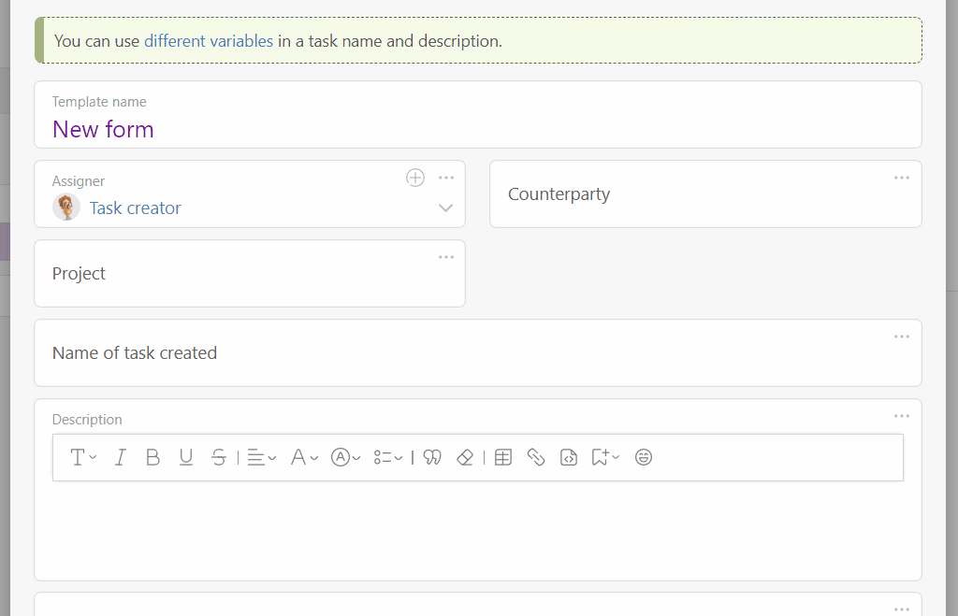Open Project field options menu
The width and height of the screenshot is (958, 616).
[x=446, y=257]
